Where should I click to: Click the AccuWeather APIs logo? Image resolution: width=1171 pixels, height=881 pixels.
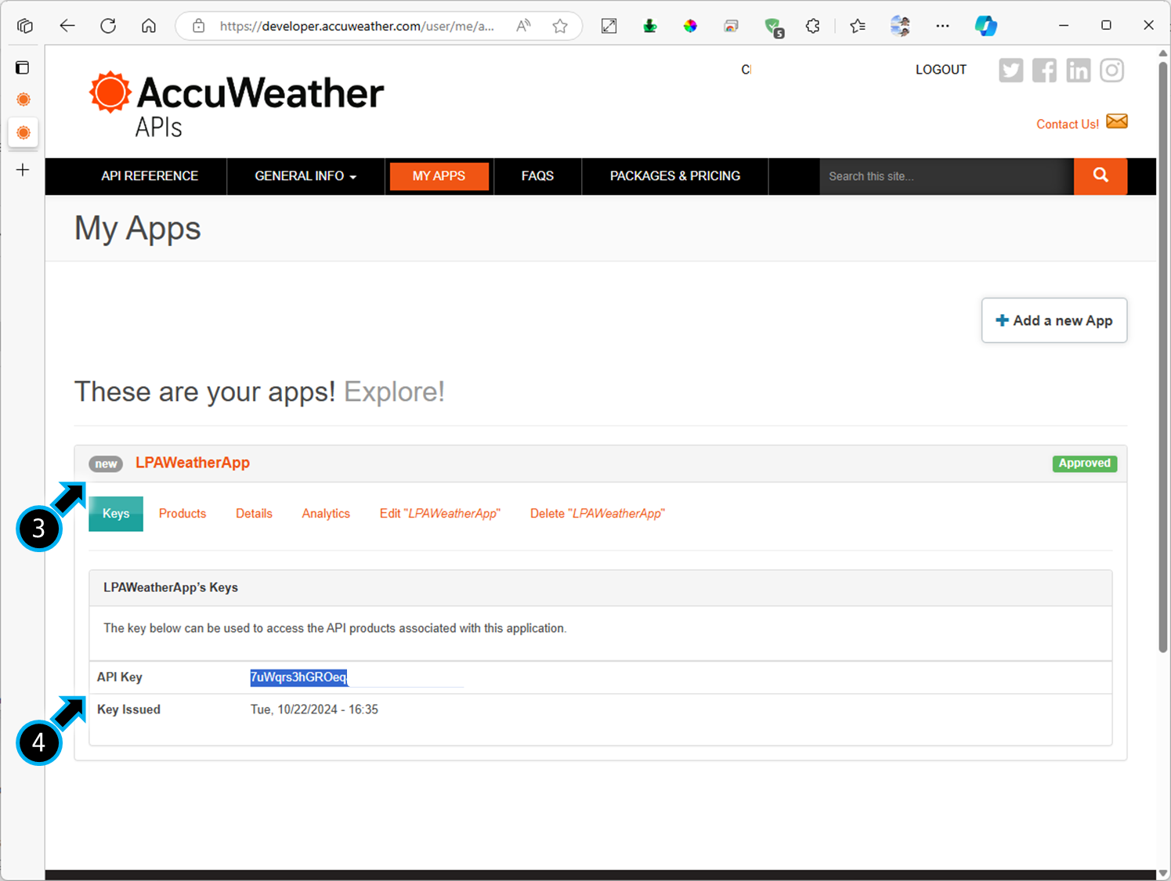point(236,104)
